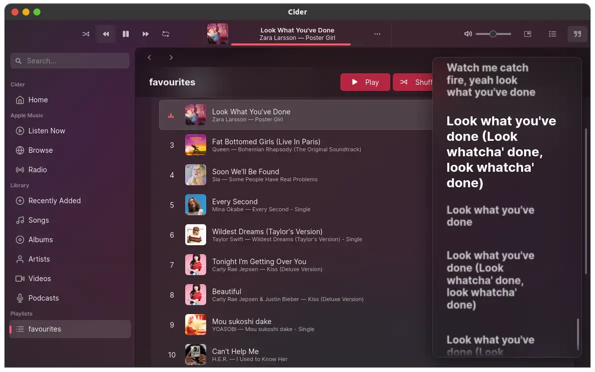
Task: Click the now-playing title Look What You've Done
Action: pos(297,30)
